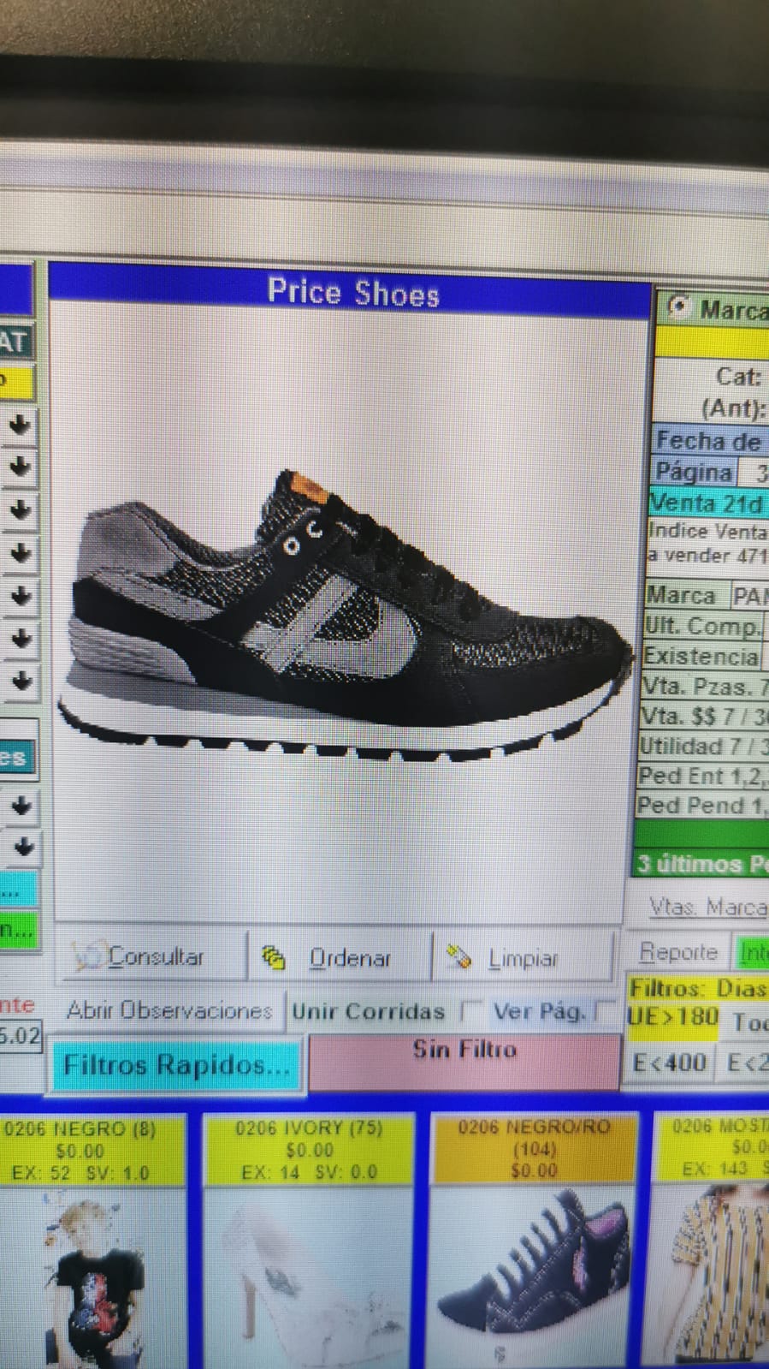
Task: Click the pink Sin Filtro bar
Action: click(464, 1062)
